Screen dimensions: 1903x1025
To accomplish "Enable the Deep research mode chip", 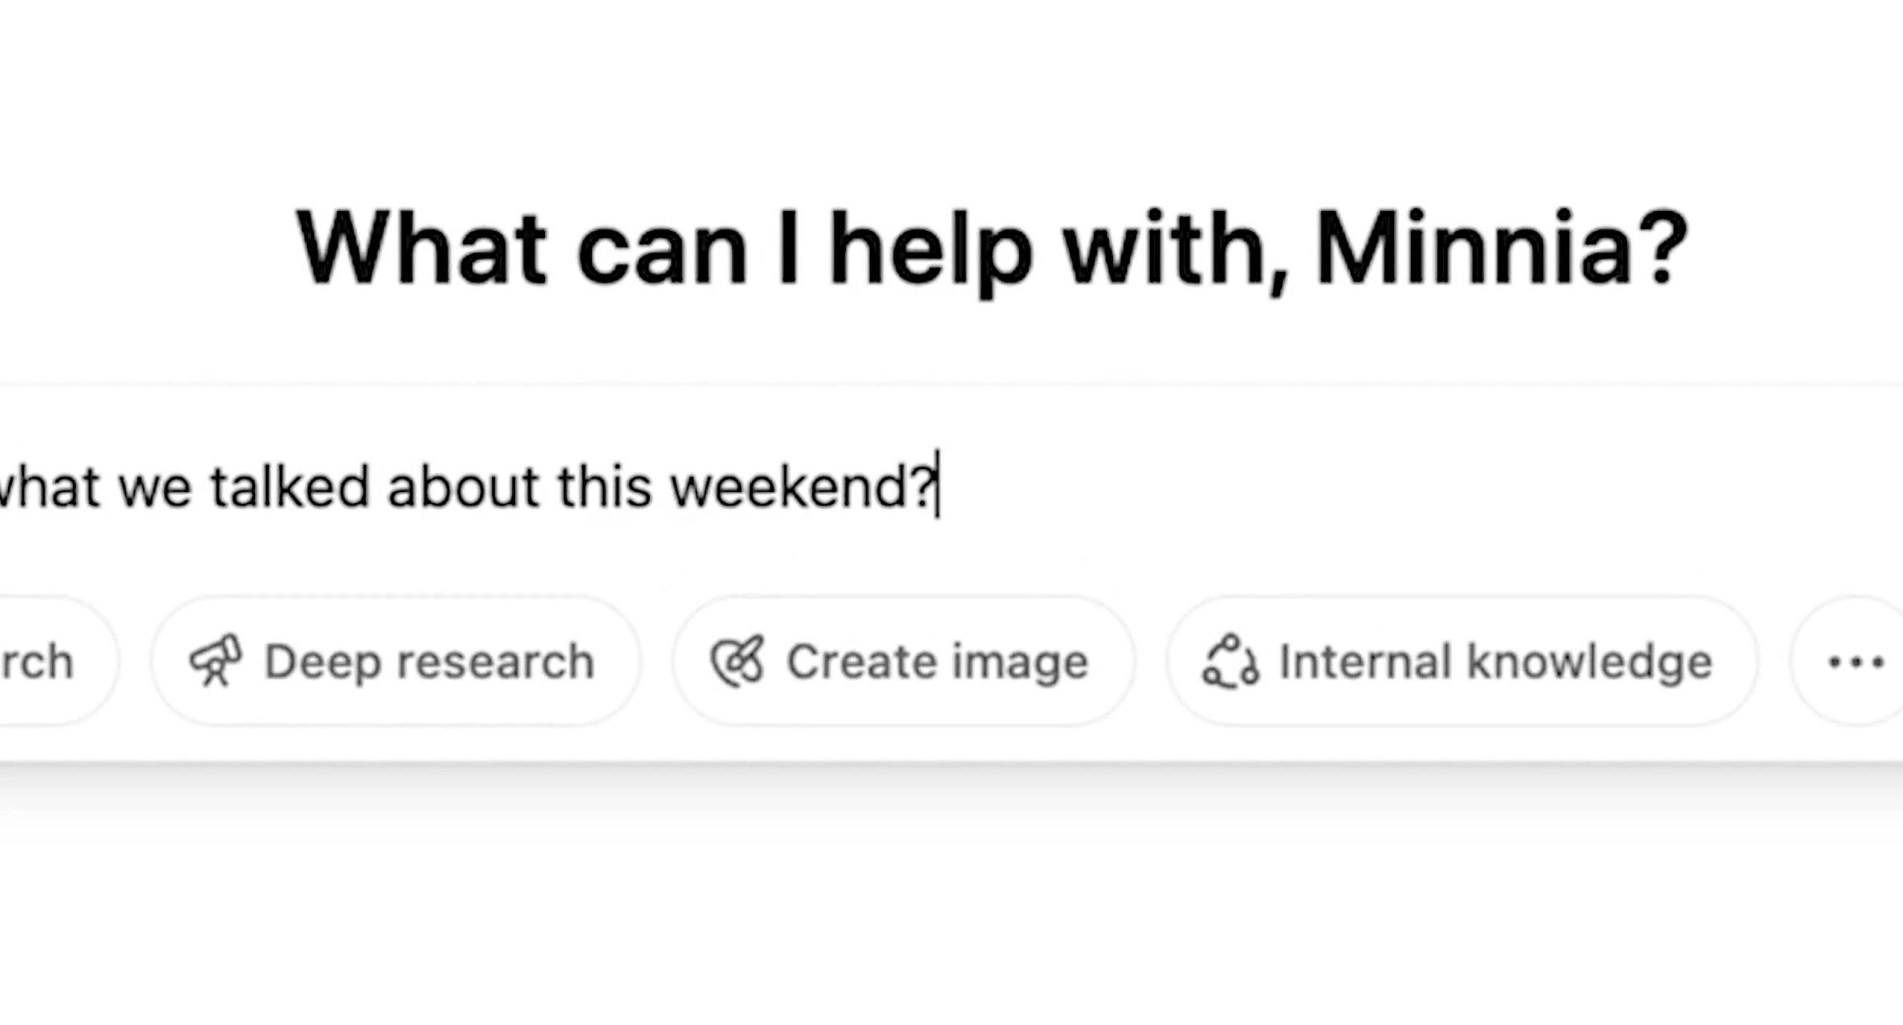I will click(395, 661).
